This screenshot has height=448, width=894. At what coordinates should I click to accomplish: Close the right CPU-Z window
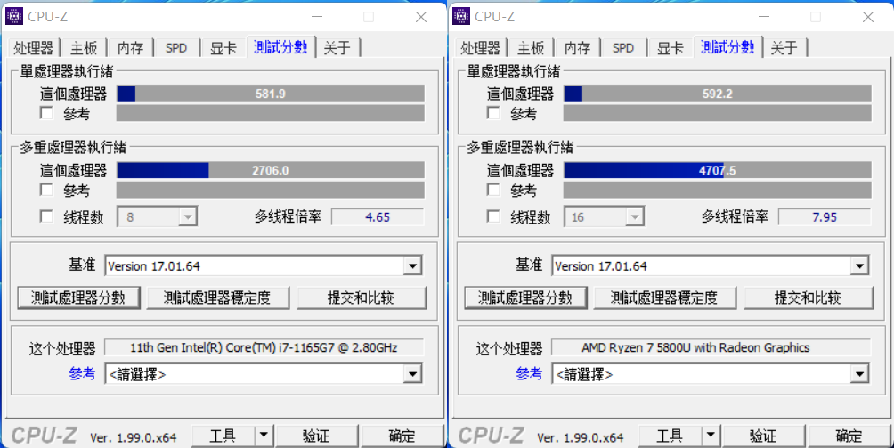(868, 17)
